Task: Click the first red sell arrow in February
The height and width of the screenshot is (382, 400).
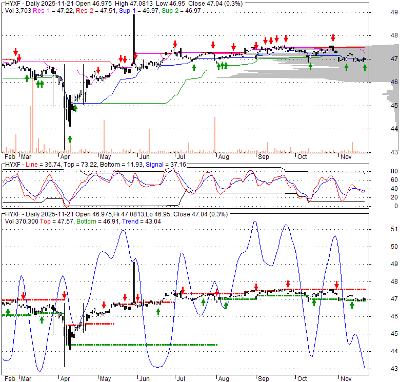Action: (15, 52)
